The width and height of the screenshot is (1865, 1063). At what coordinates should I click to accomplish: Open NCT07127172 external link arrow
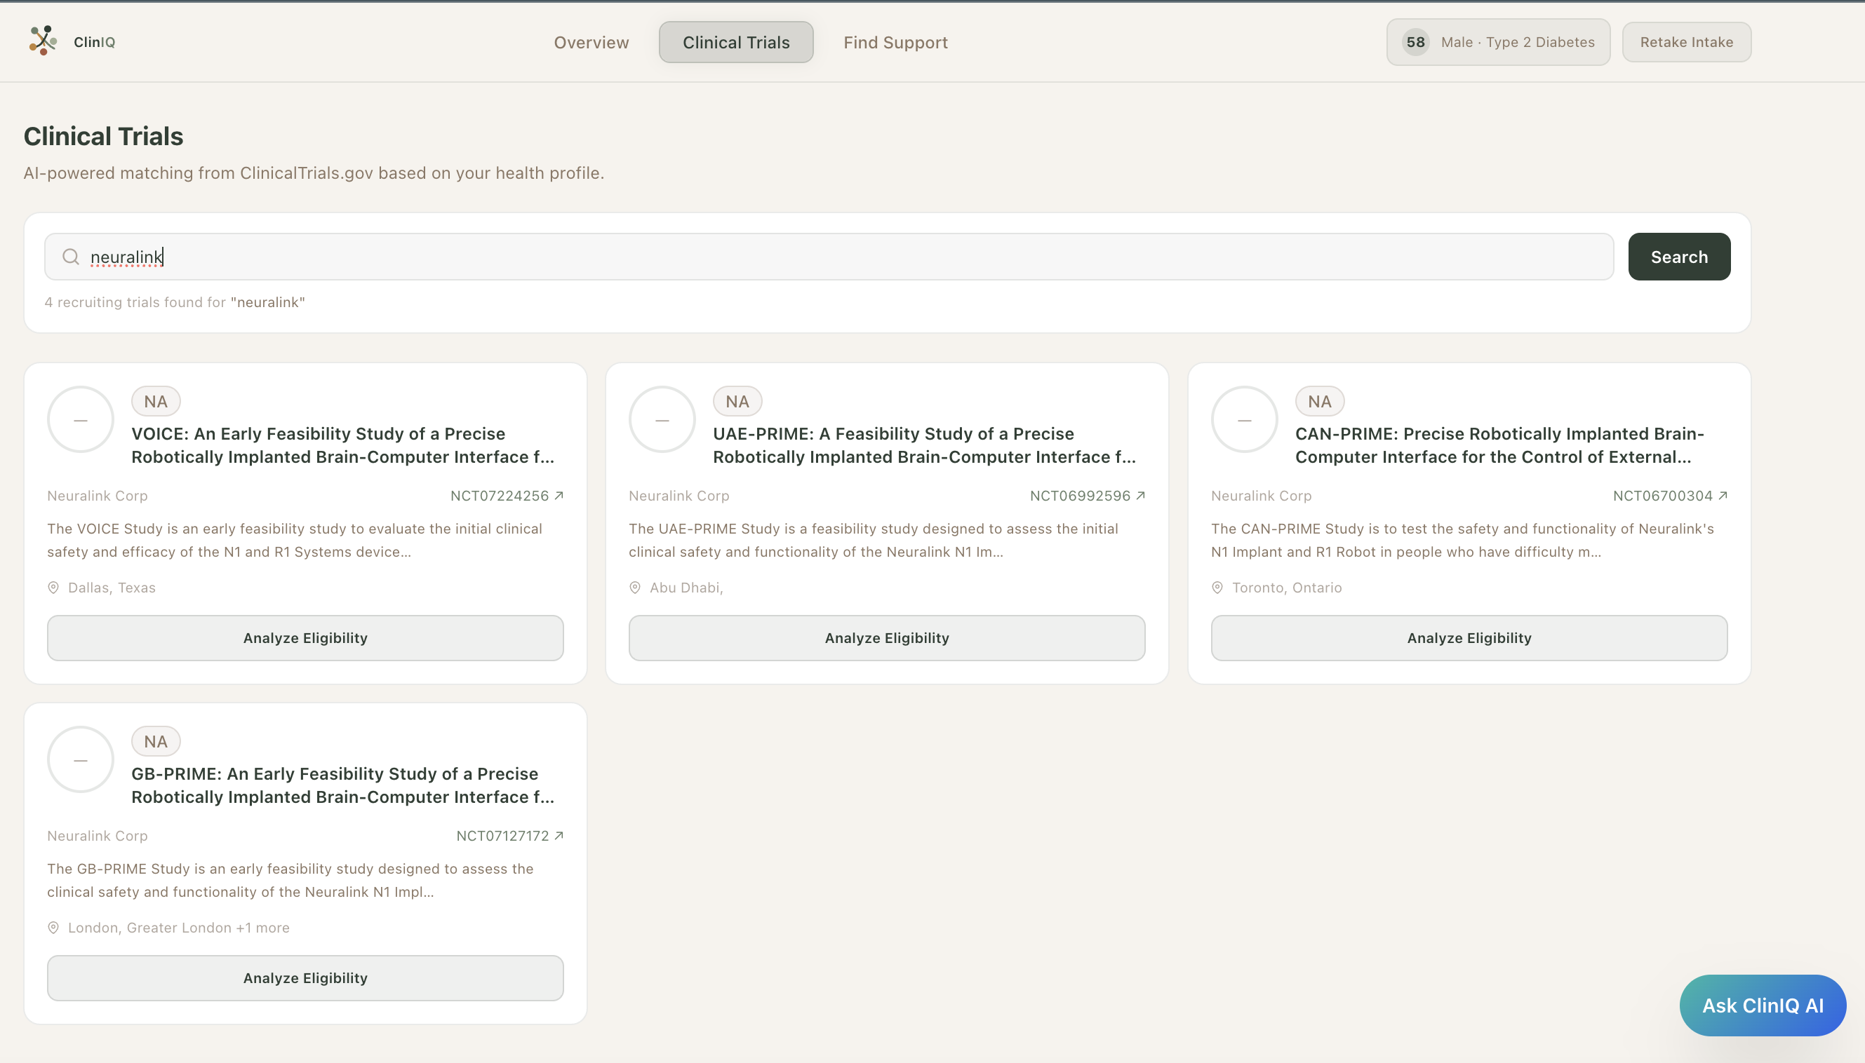559,836
